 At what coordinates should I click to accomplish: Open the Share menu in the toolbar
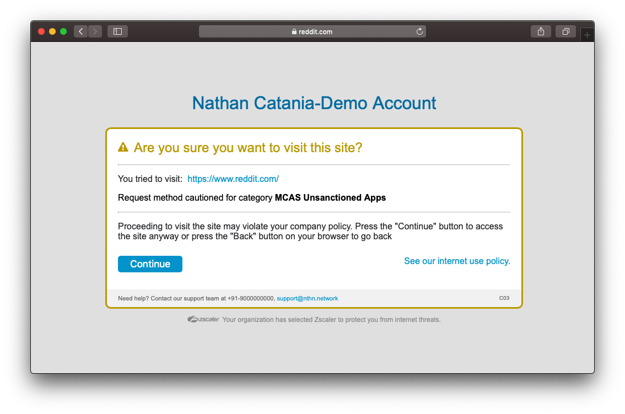point(541,31)
